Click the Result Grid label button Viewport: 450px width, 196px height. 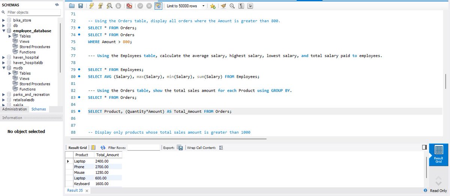(78, 148)
